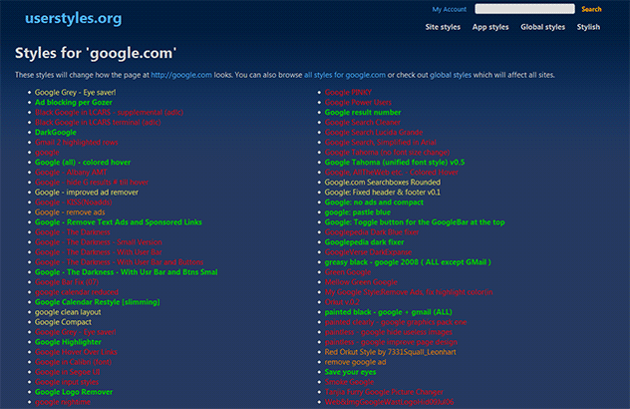Open the Global styles menu
The height and width of the screenshot is (409, 630).
[543, 27]
